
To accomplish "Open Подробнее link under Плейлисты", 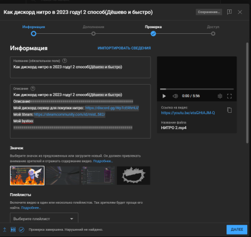I will tap(31, 208).
